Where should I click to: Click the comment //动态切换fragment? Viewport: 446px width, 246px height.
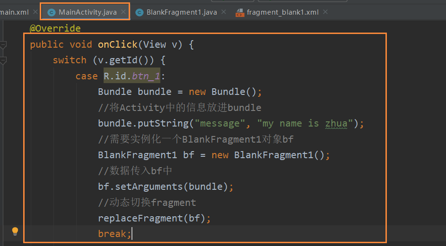click(x=147, y=203)
